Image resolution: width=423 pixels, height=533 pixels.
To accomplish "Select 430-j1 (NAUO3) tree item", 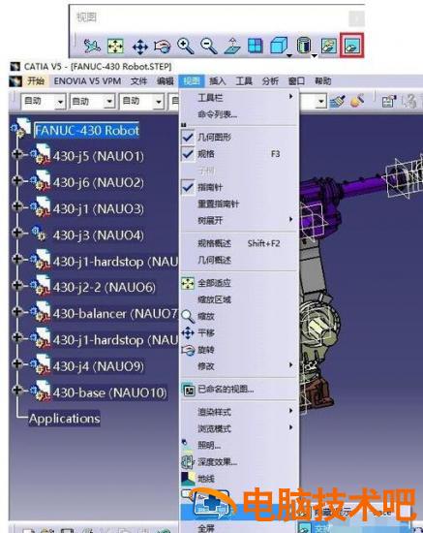I will (99, 208).
